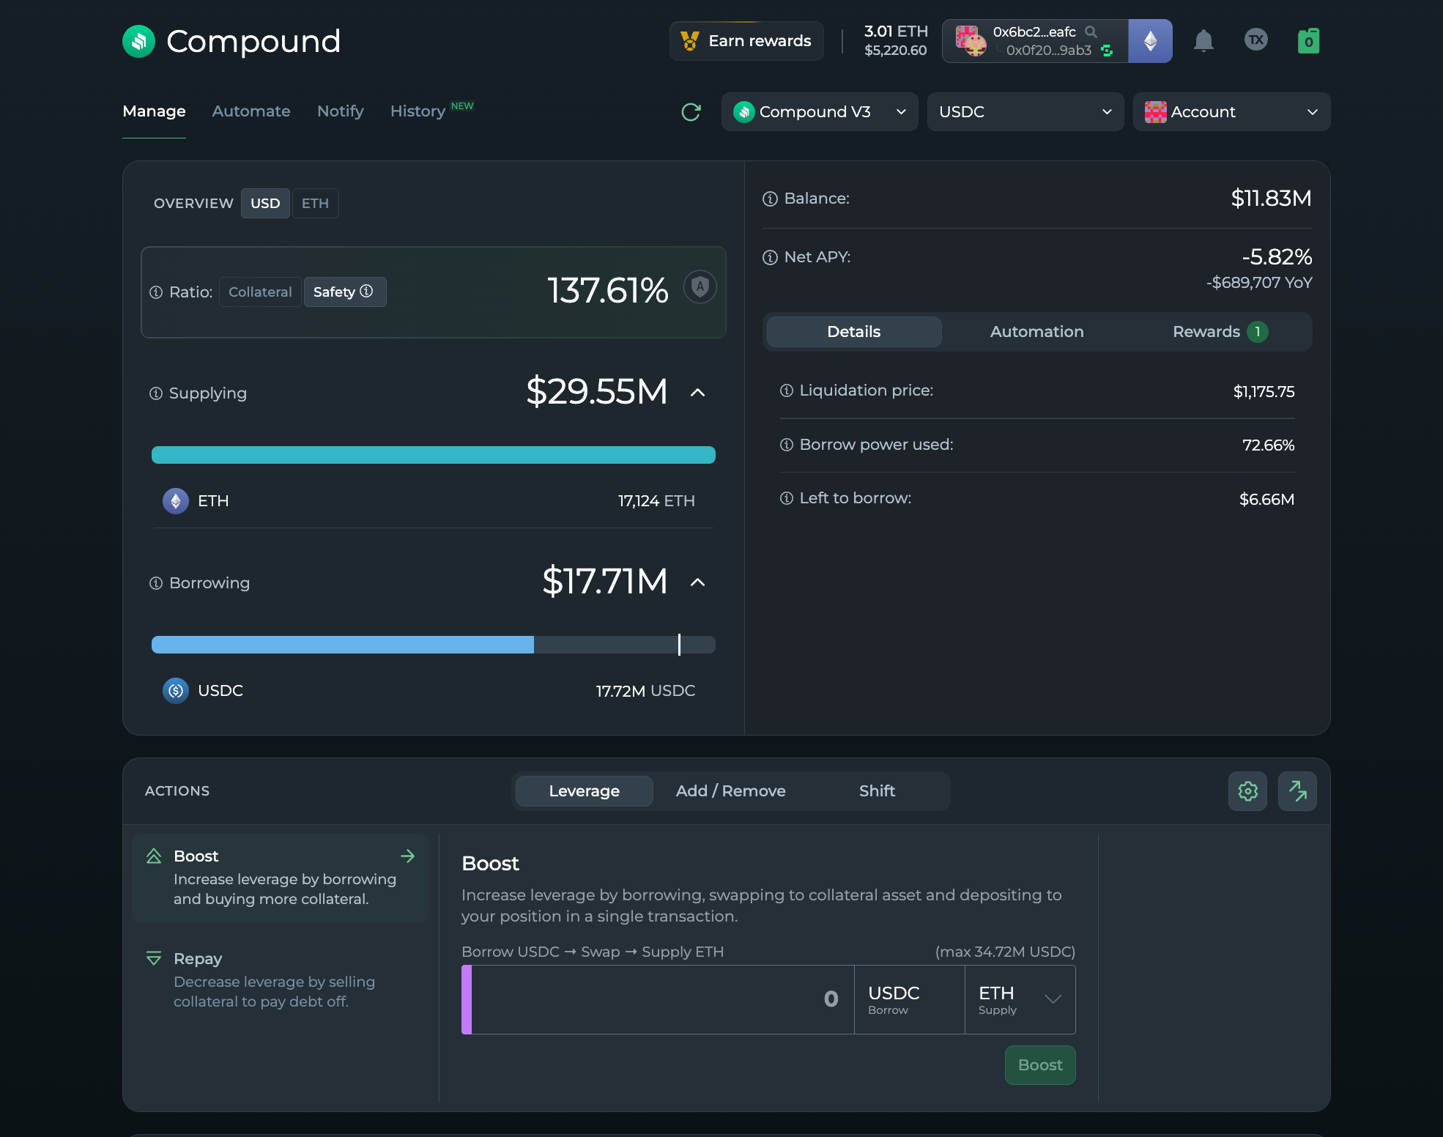The width and height of the screenshot is (1443, 1137).
Task: Select Safety ratio view
Action: [x=344, y=292]
